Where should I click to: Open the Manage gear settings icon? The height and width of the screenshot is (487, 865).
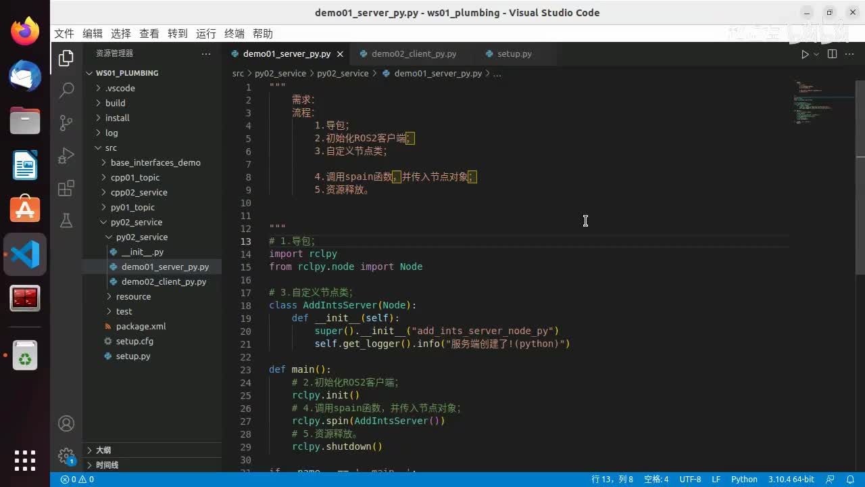(66, 455)
